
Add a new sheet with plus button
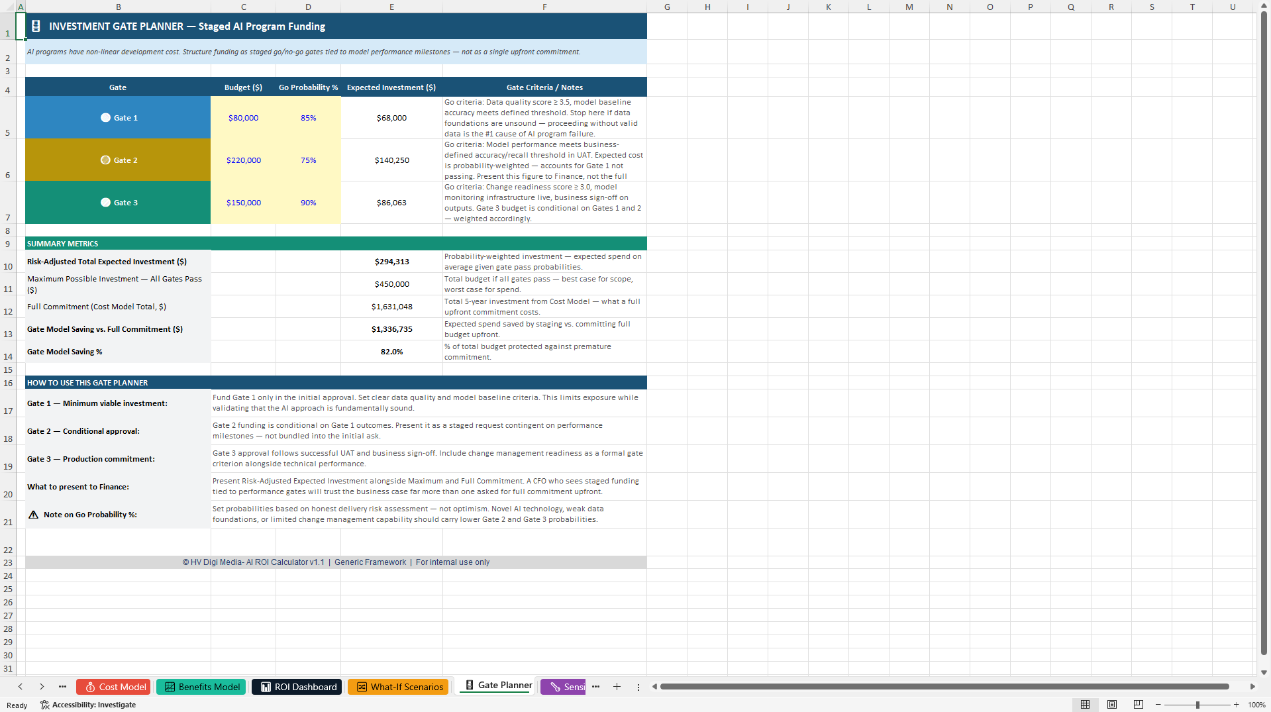click(617, 687)
